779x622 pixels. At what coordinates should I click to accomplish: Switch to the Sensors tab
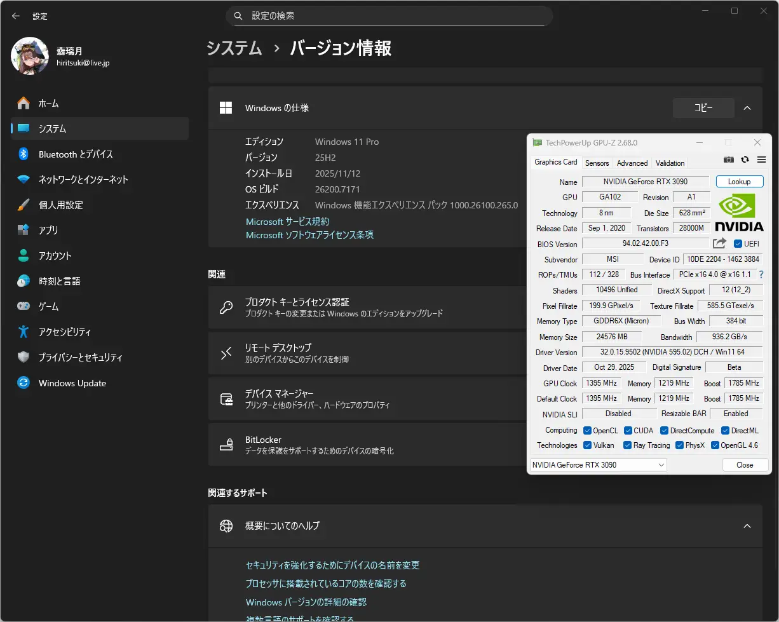pos(597,163)
